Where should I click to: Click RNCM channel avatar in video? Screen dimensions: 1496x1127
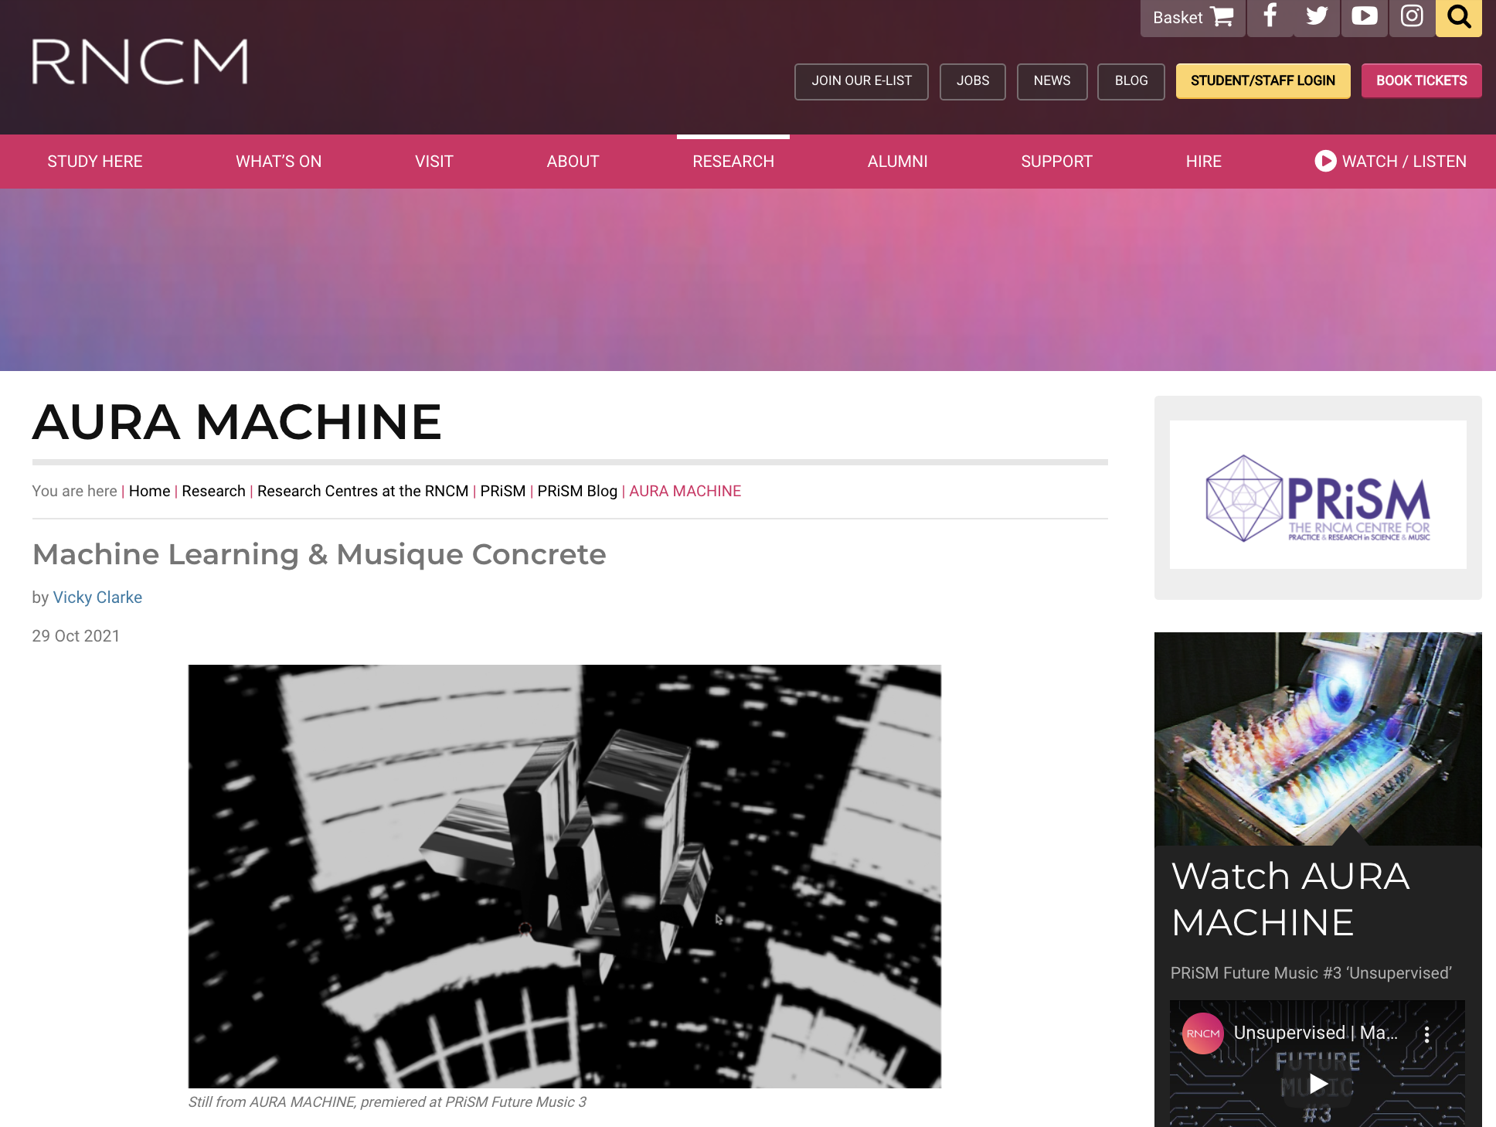pyautogui.click(x=1202, y=1033)
